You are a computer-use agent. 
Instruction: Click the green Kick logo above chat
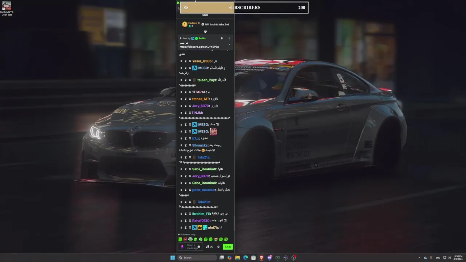point(178,3)
